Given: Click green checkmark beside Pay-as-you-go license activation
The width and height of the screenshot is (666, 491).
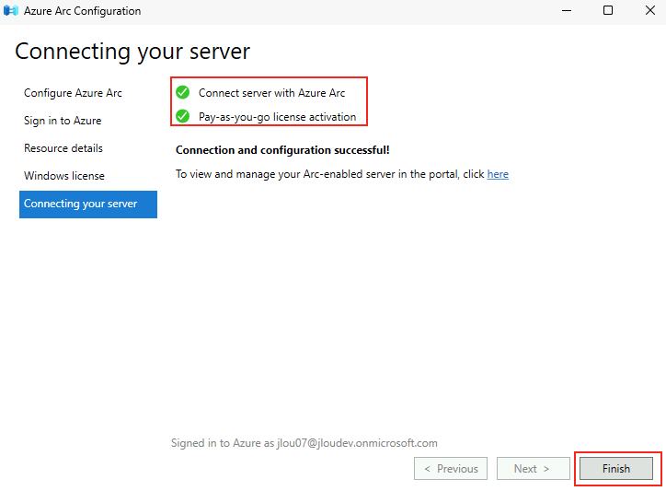Looking at the screenshot, I should click(x=183, y=116).
